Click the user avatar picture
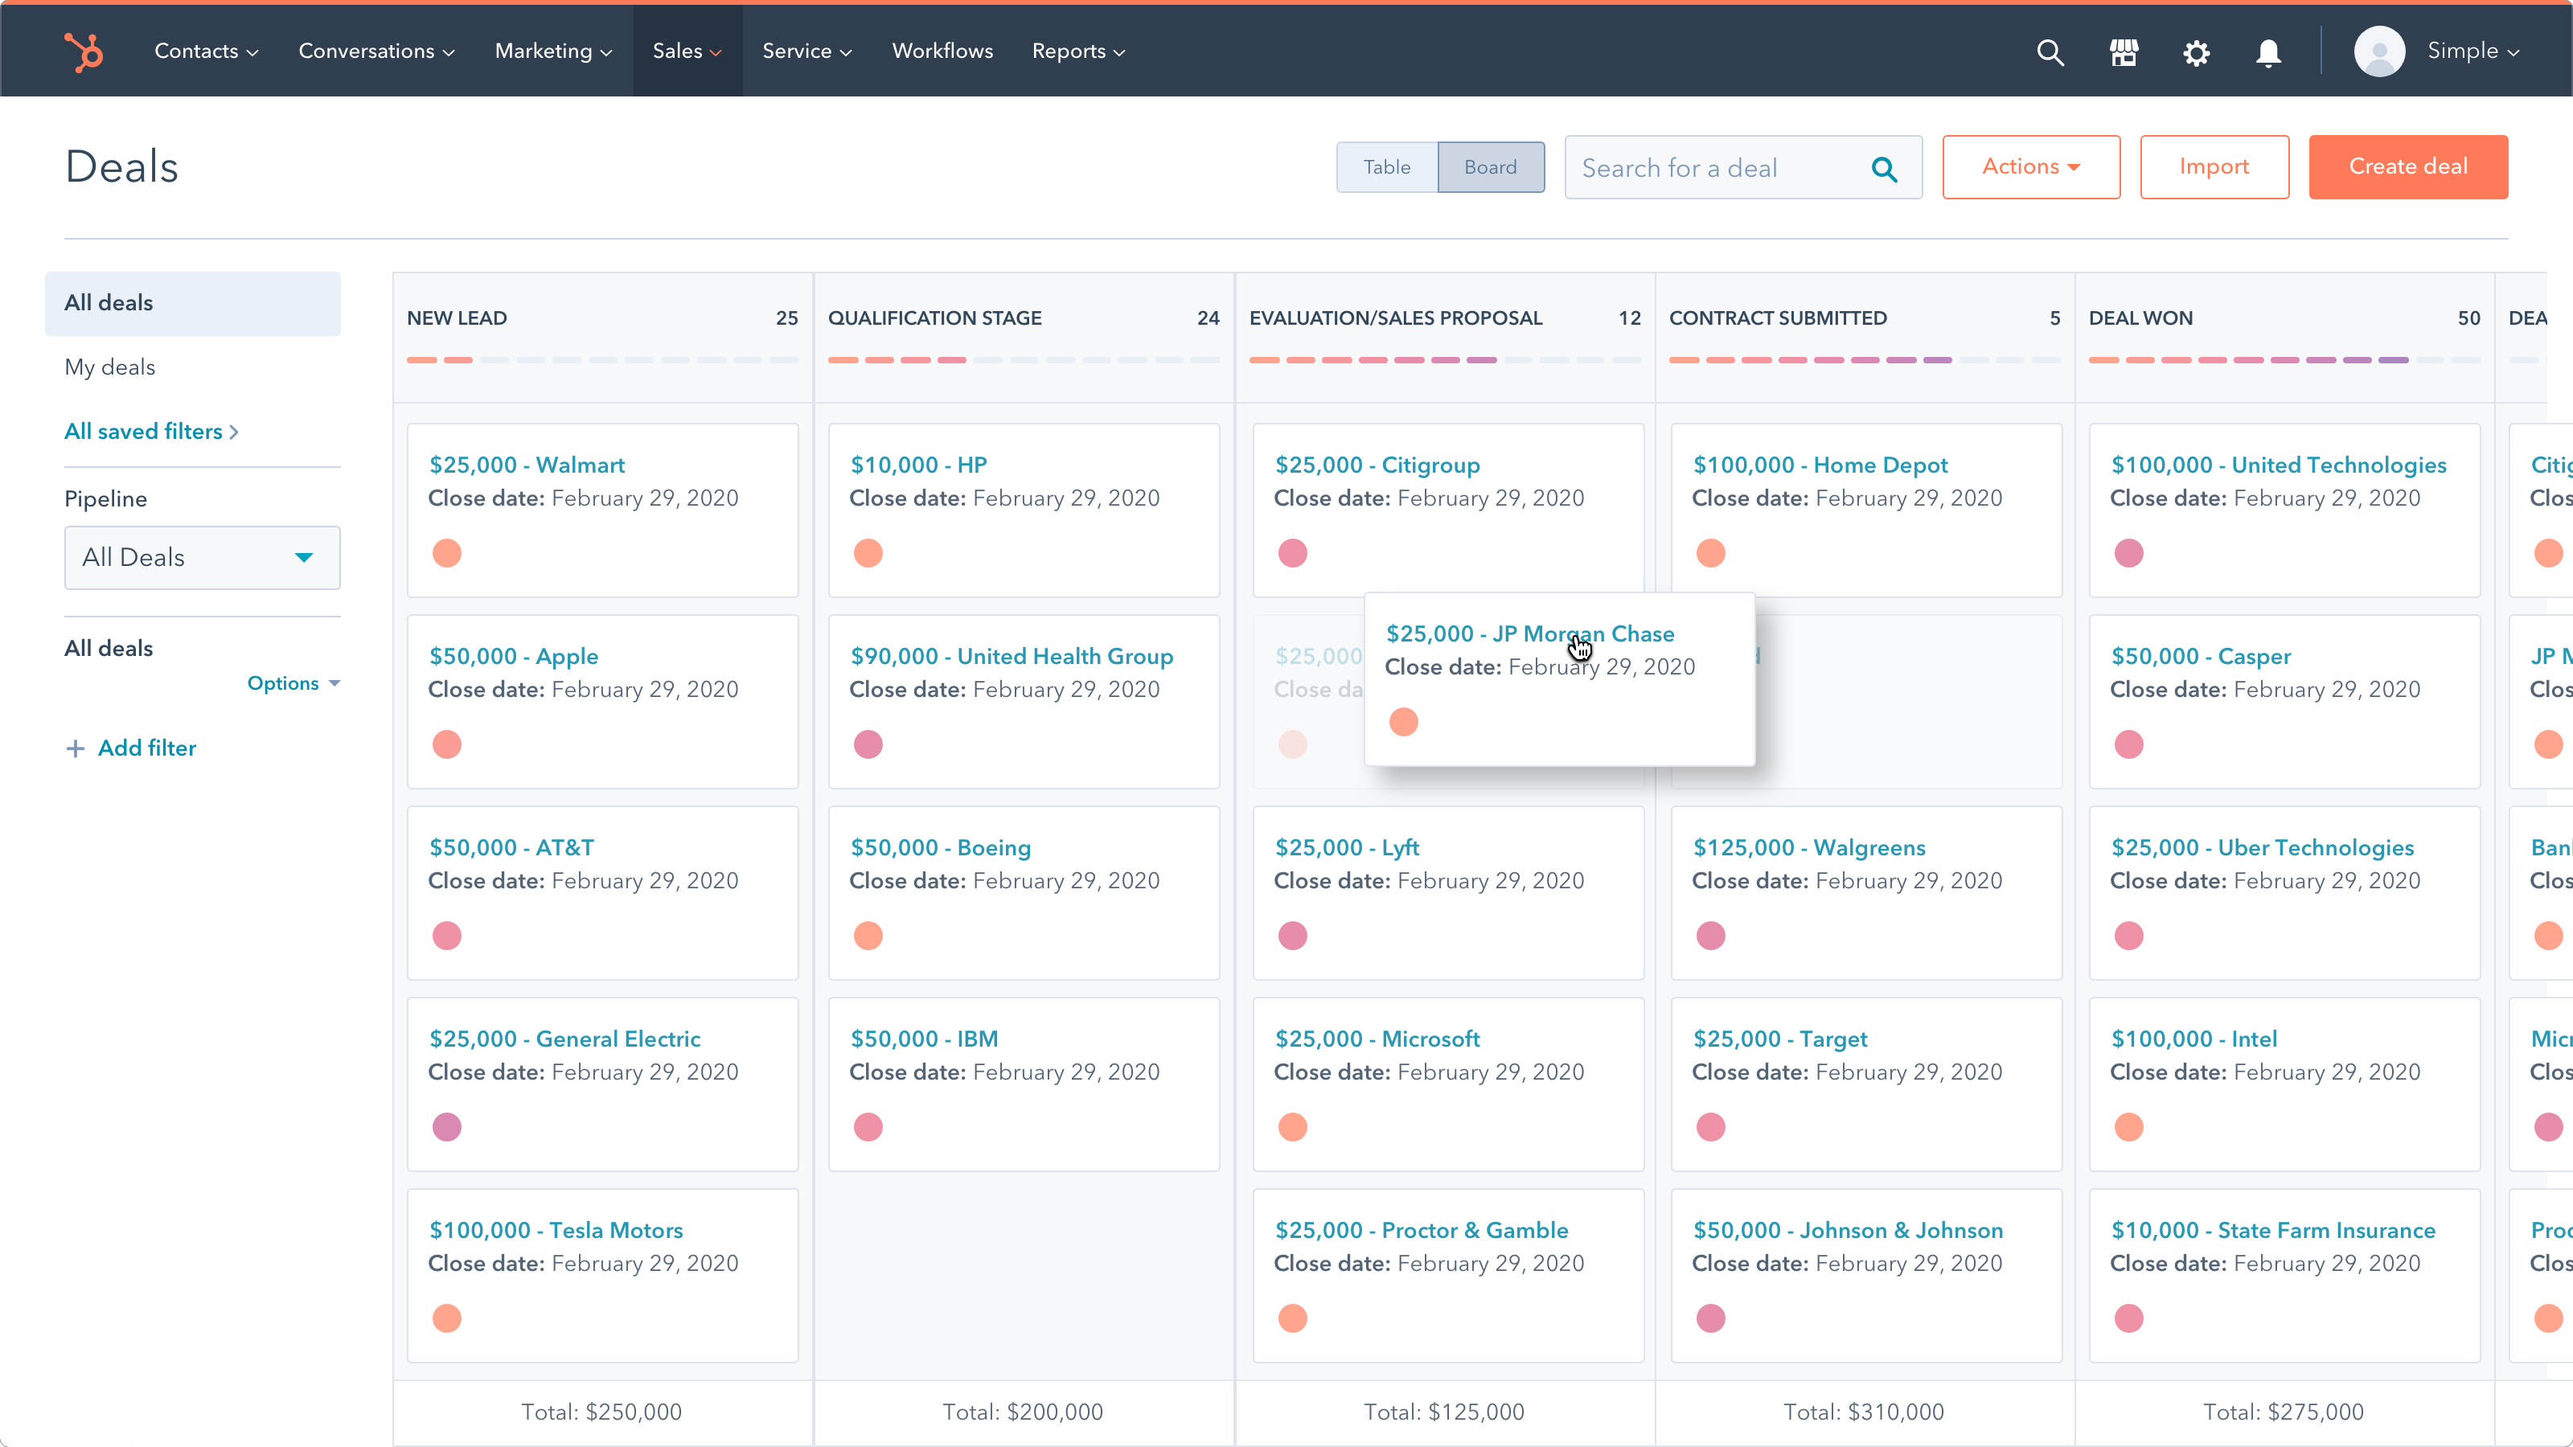 (2379, 51)
